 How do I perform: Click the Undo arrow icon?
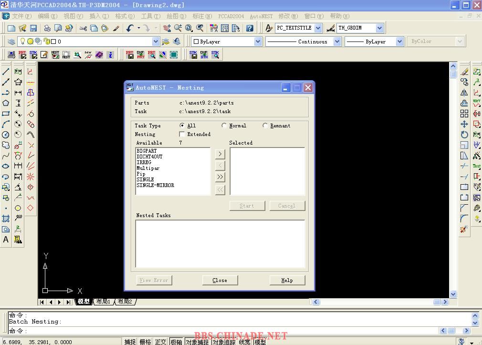click(x=130, y=28)
